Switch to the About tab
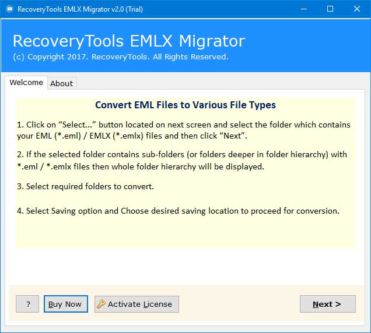This screenshot has height=333, width=371. [x=62, y=83]
